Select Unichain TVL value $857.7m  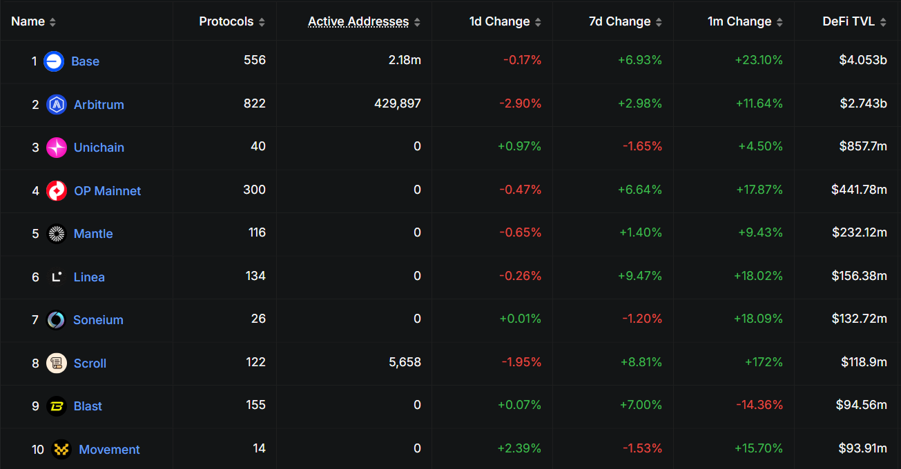click(x=864, y=146)
